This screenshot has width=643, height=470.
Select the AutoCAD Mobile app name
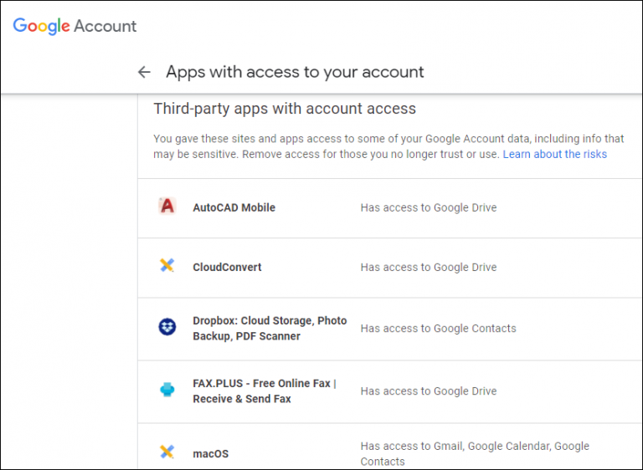pos(234,207)
